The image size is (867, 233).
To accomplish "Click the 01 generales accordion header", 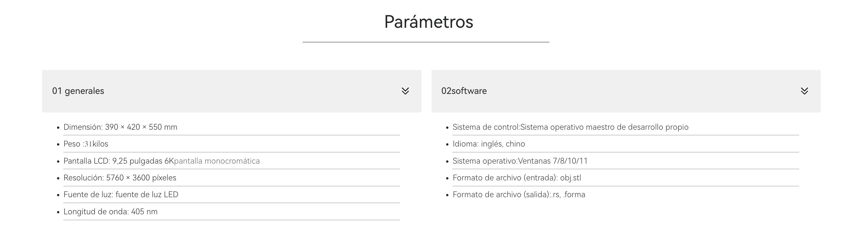I will click(x=78, y=91).
